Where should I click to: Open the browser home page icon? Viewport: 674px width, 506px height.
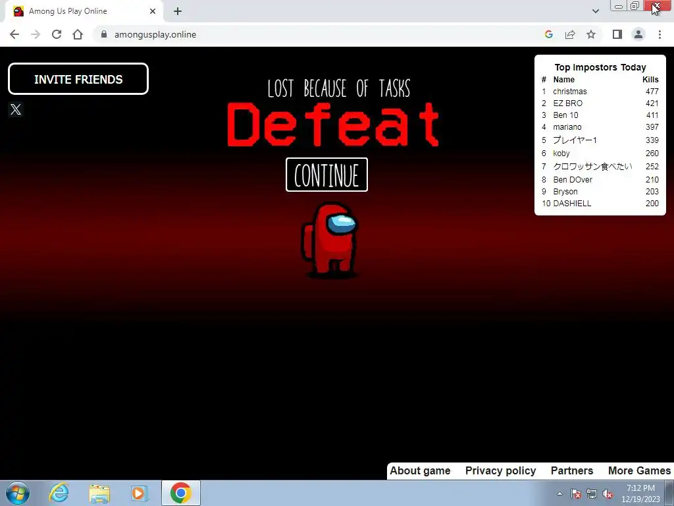click(x=78, y=34)
